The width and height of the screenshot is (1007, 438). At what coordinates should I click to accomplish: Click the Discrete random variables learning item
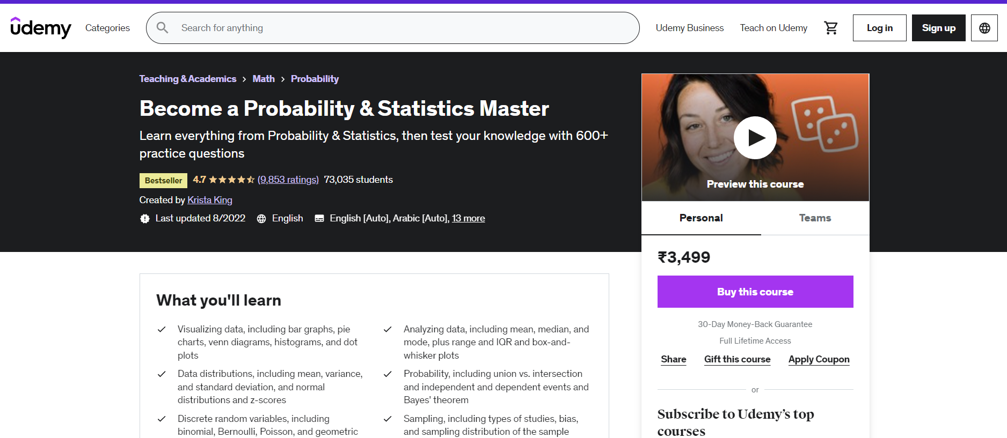268,425
